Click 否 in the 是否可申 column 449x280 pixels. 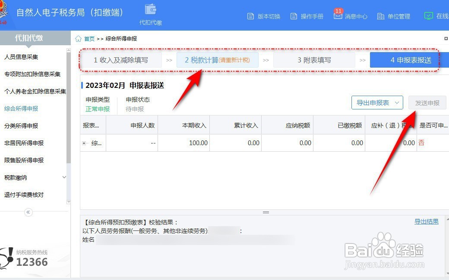point(422,143)
